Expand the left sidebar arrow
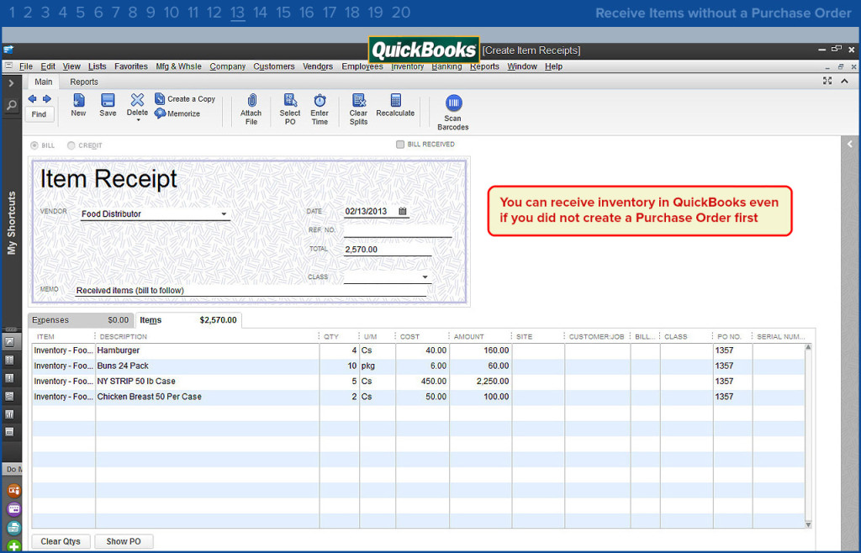Screen dimensions: 861x553 (x=11, y=83)
